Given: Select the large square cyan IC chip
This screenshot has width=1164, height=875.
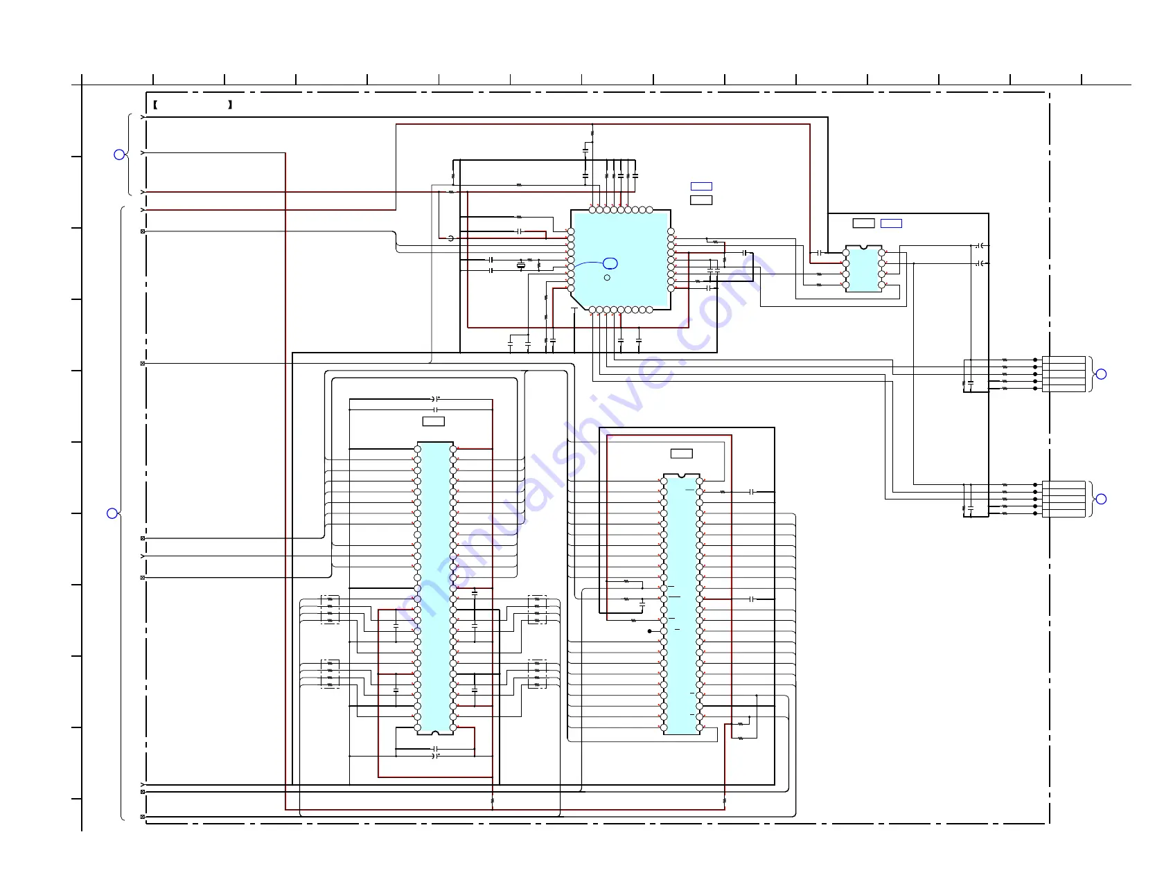Looking at the screenshot, I should tap(621, 260).
